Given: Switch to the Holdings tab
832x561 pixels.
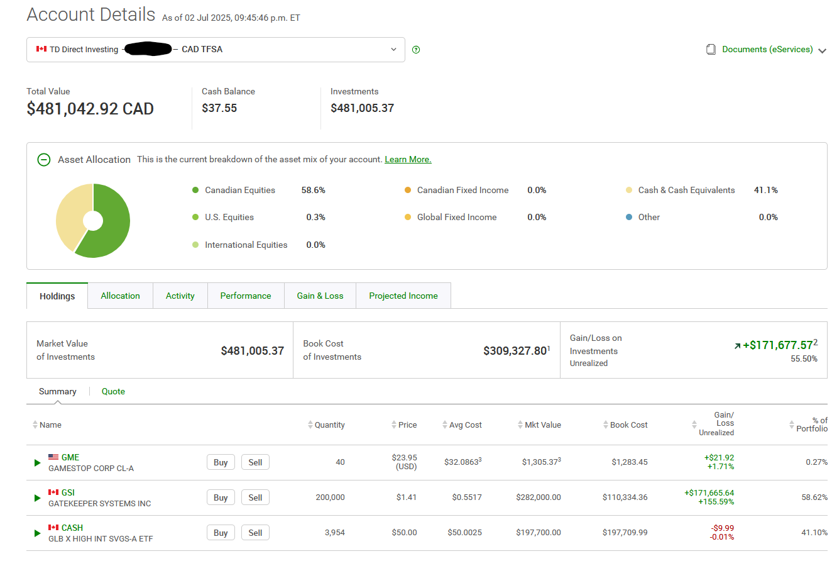Looking at the screenshot, I should pos(57,296).
